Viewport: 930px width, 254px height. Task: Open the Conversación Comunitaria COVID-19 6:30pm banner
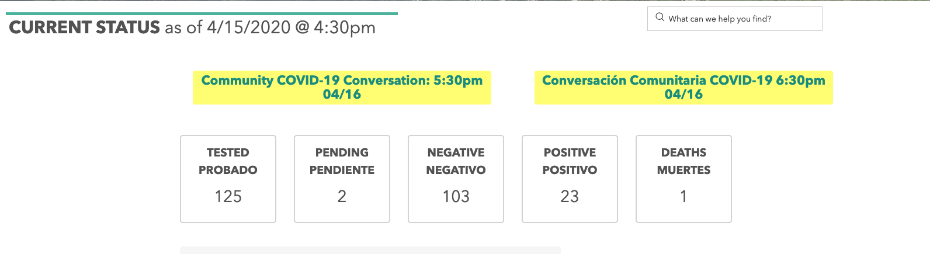click(x=683, y=88)
